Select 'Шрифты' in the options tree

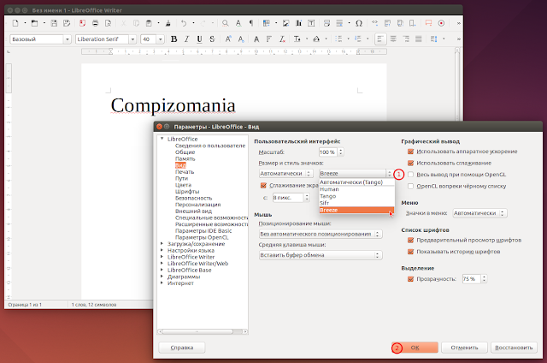pos(187,192)
